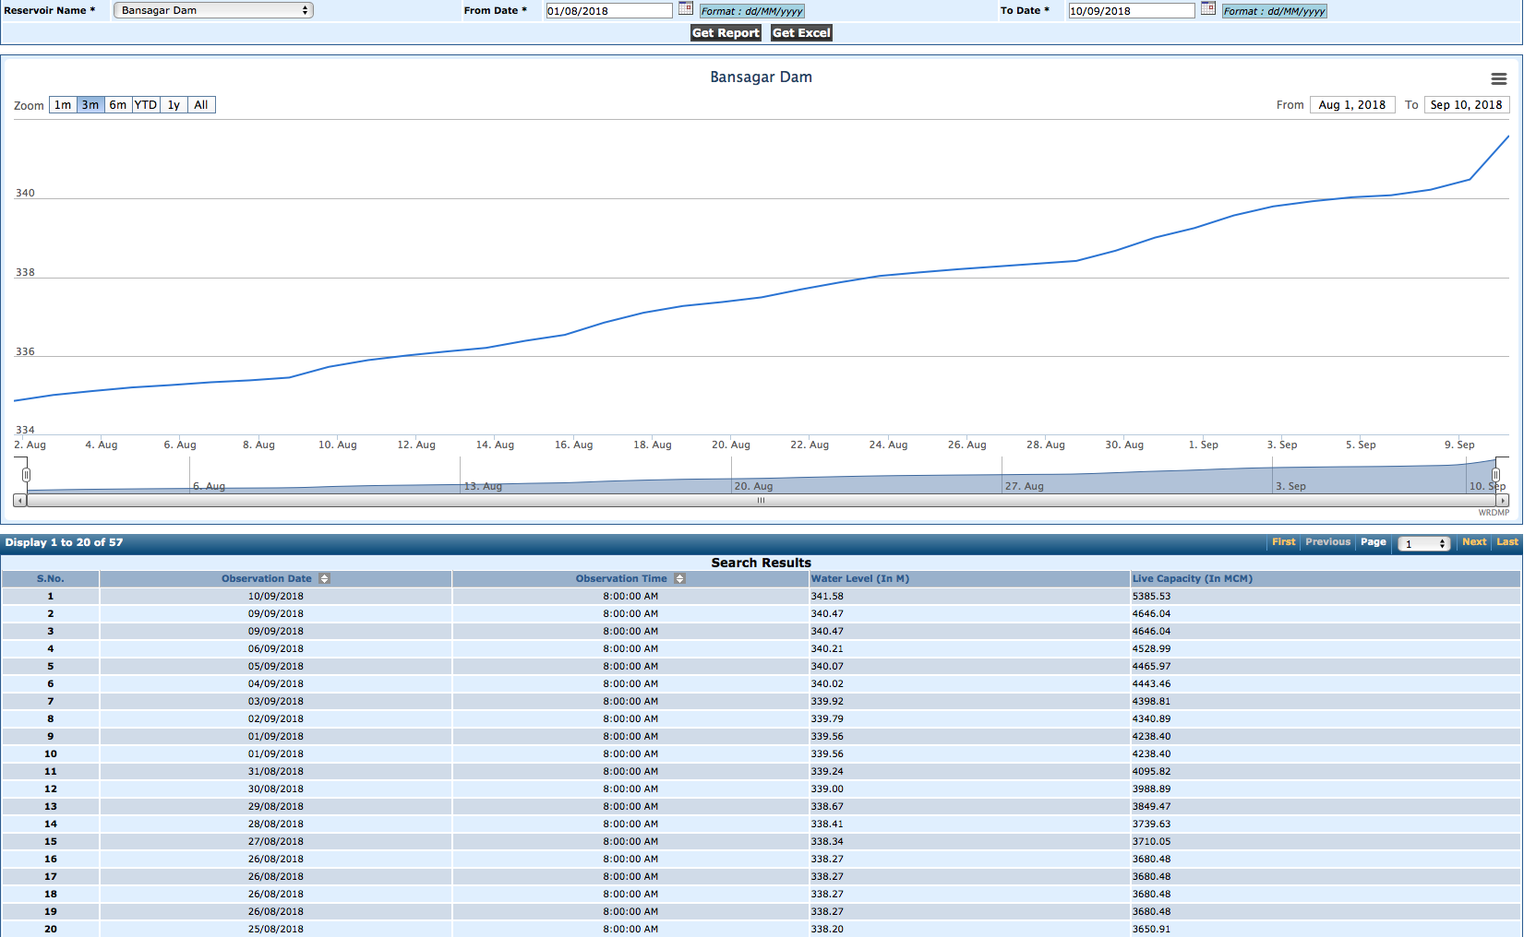The height and width of the screenshot is (937, 1524).
Task: Click the navigator left scroll arrow
Action: click(x=19, y=501)
